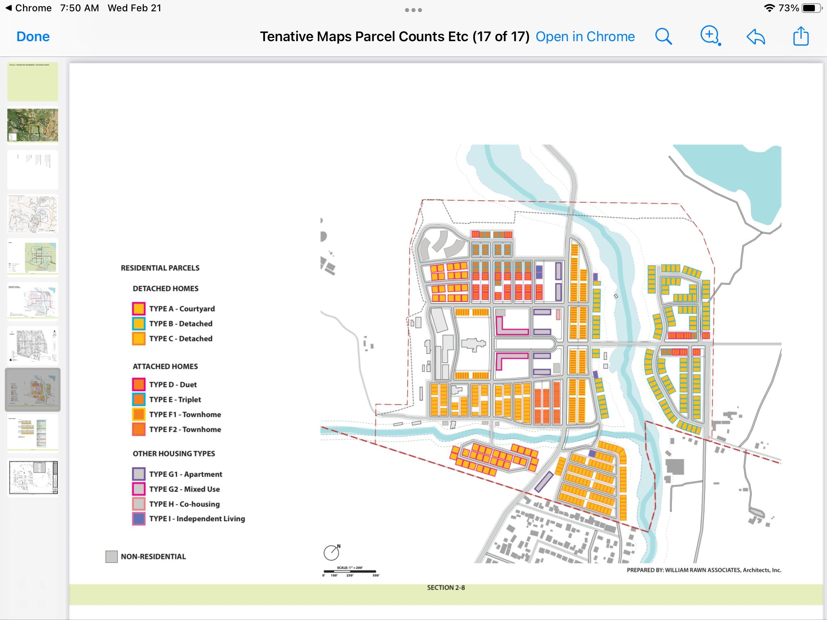Tap the document title text
Viewport: 827px width, 620px height.
394,37
